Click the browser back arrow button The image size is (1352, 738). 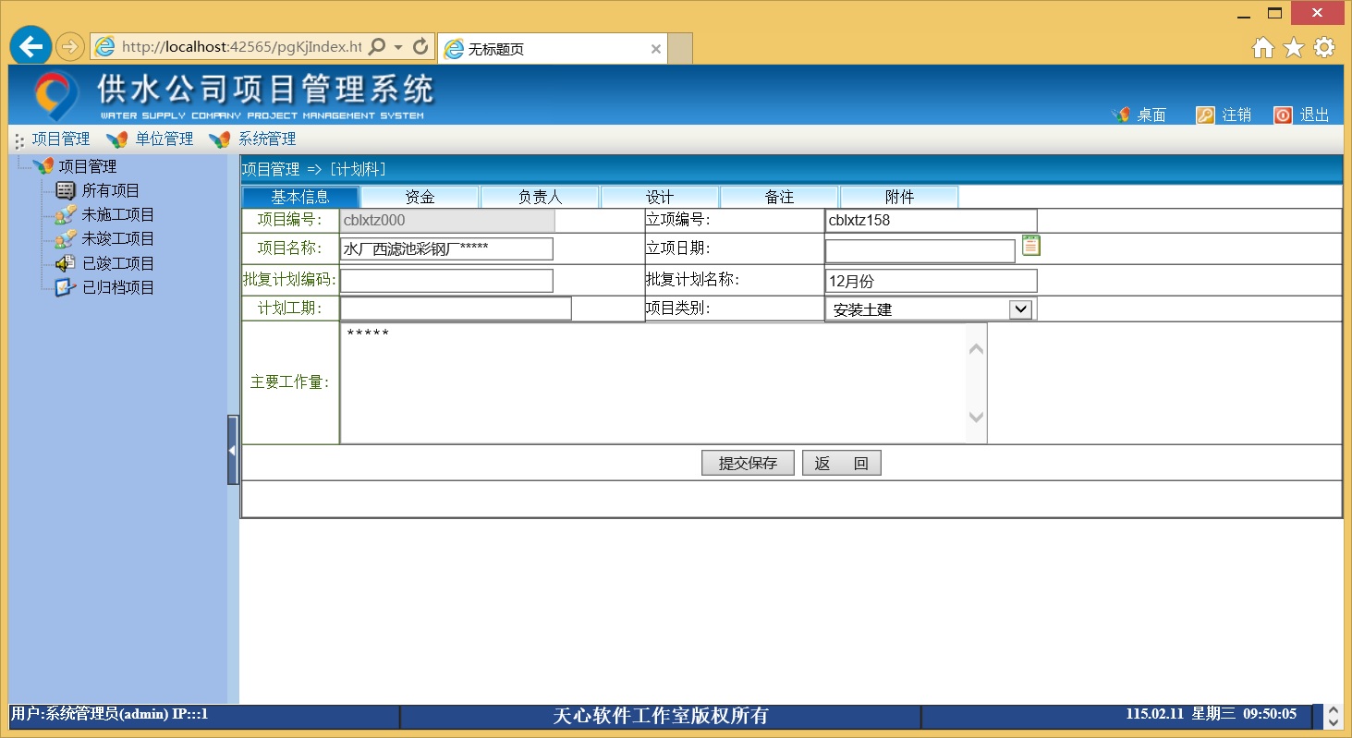pyautogui.click(x=32, y=46)
